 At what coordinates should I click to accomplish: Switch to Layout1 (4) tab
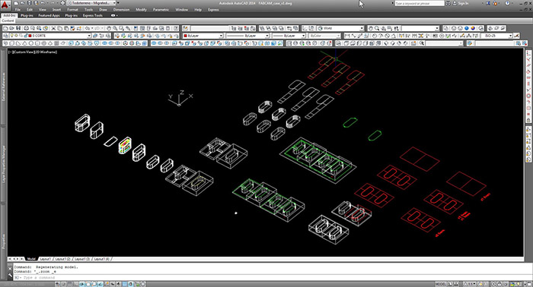point(101,259)
